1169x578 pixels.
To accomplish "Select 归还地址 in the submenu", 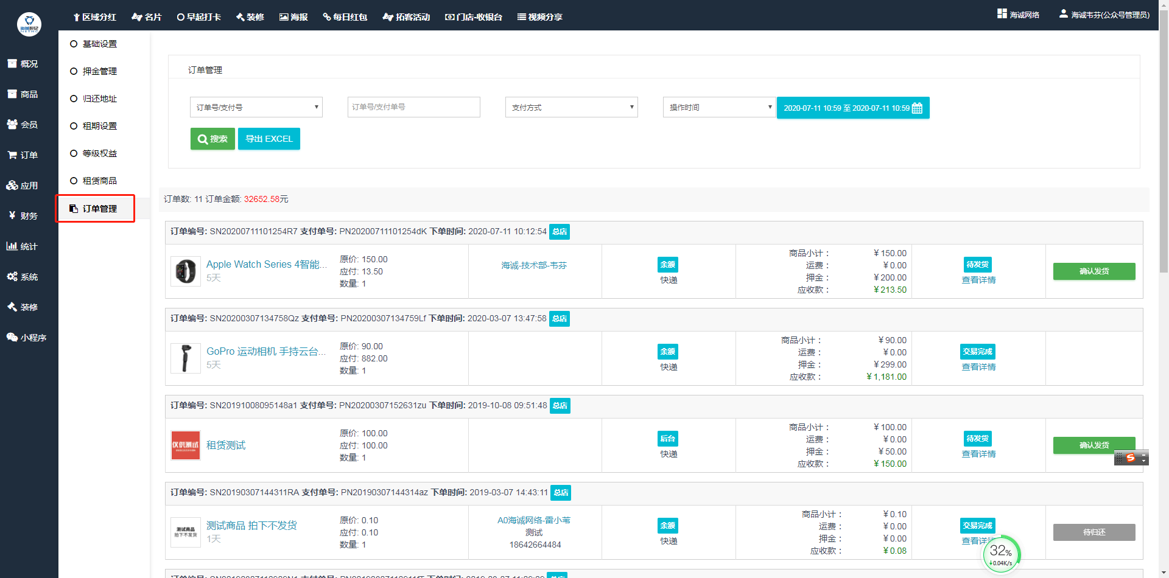I will tap(94, 99).
